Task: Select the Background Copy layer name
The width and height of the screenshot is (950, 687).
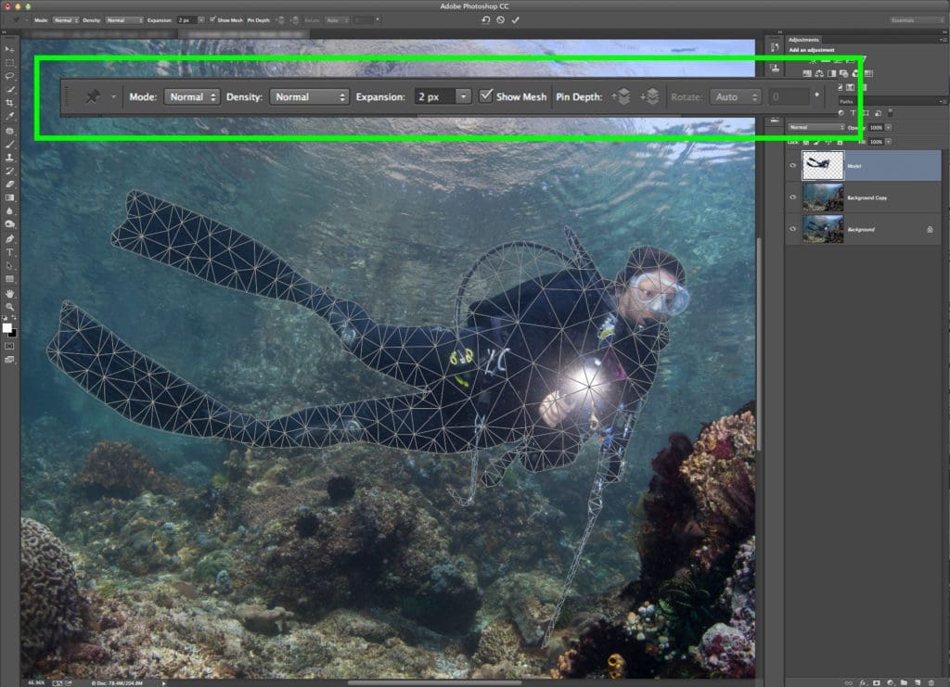Action: coord(867,197)
